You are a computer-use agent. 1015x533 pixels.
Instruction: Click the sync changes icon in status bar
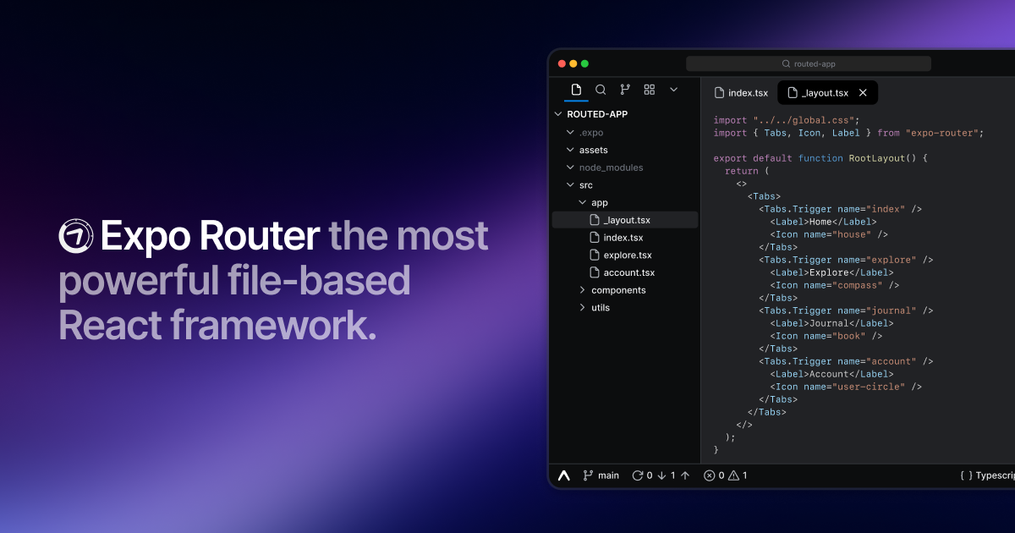[638, 475]
